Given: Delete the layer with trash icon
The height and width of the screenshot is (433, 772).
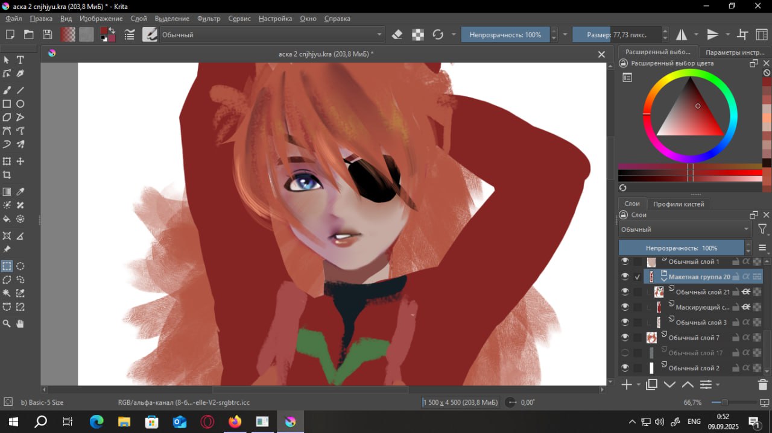Looking at the screenshot, I should (762, 384).
